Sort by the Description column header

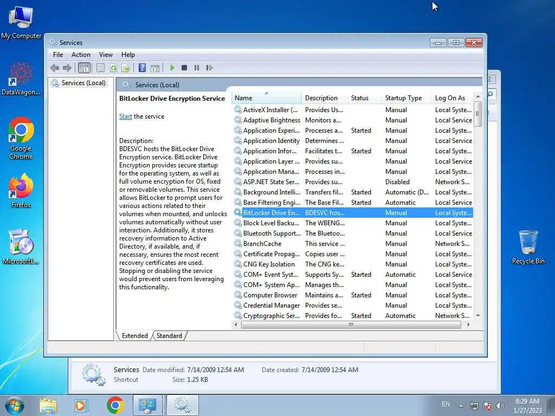pos(325,98)
